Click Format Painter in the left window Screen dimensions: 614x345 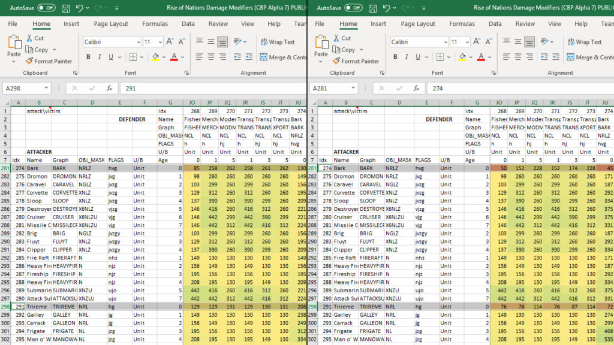click(49, 61)
